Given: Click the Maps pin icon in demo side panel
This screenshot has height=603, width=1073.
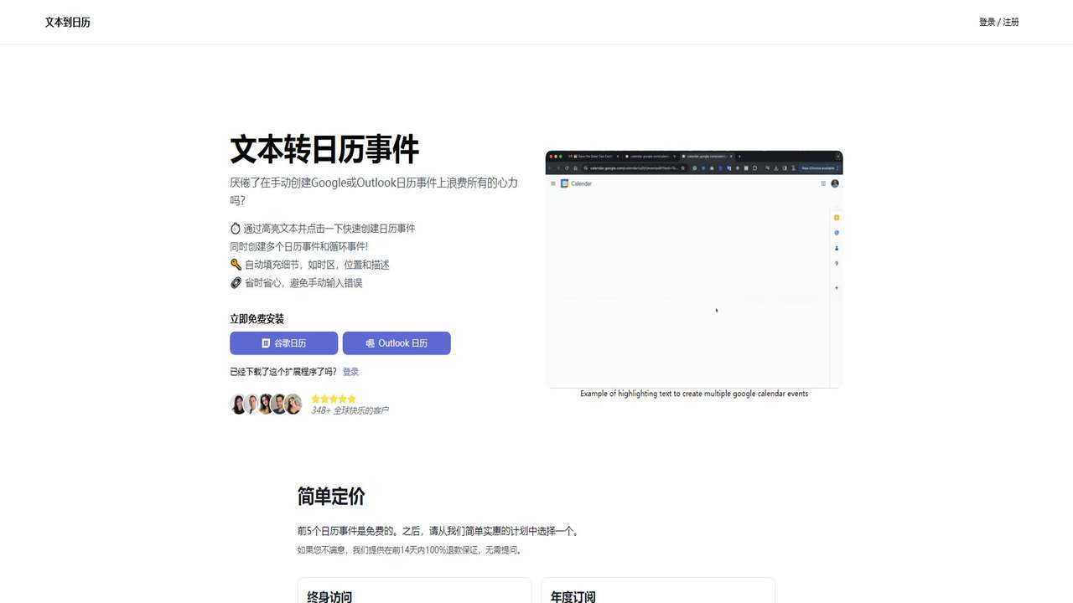Looking at the screenshot, I should (837, 263).
